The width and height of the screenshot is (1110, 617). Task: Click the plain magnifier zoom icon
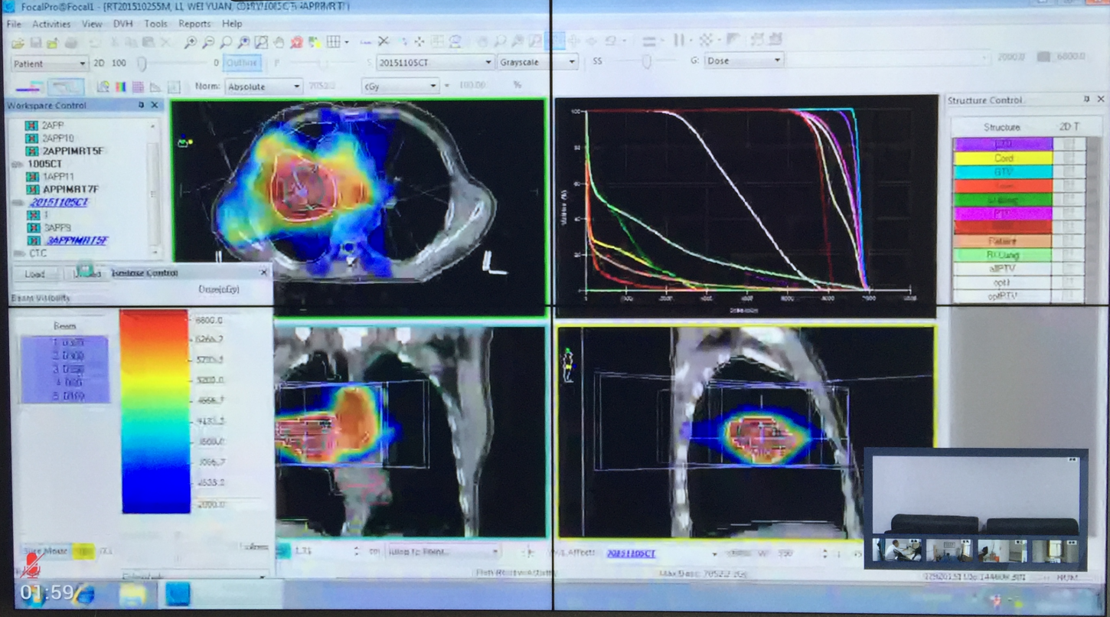click(x=226, y=43)
